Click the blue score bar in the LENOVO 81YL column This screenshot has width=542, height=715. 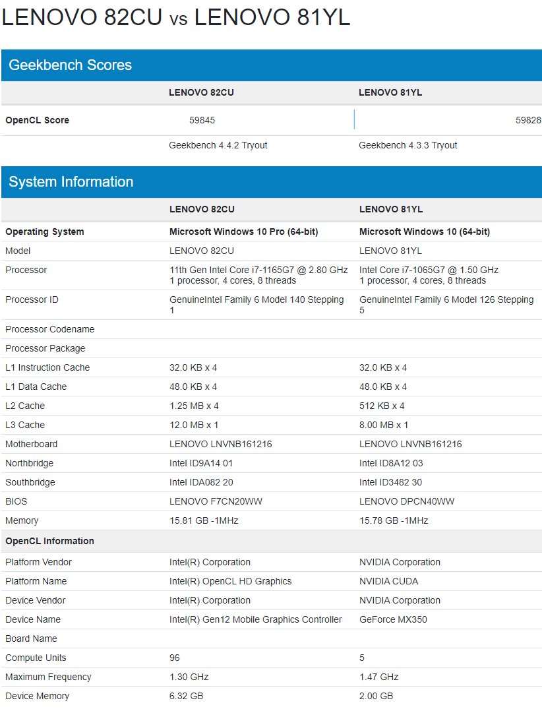coord(354,119)
